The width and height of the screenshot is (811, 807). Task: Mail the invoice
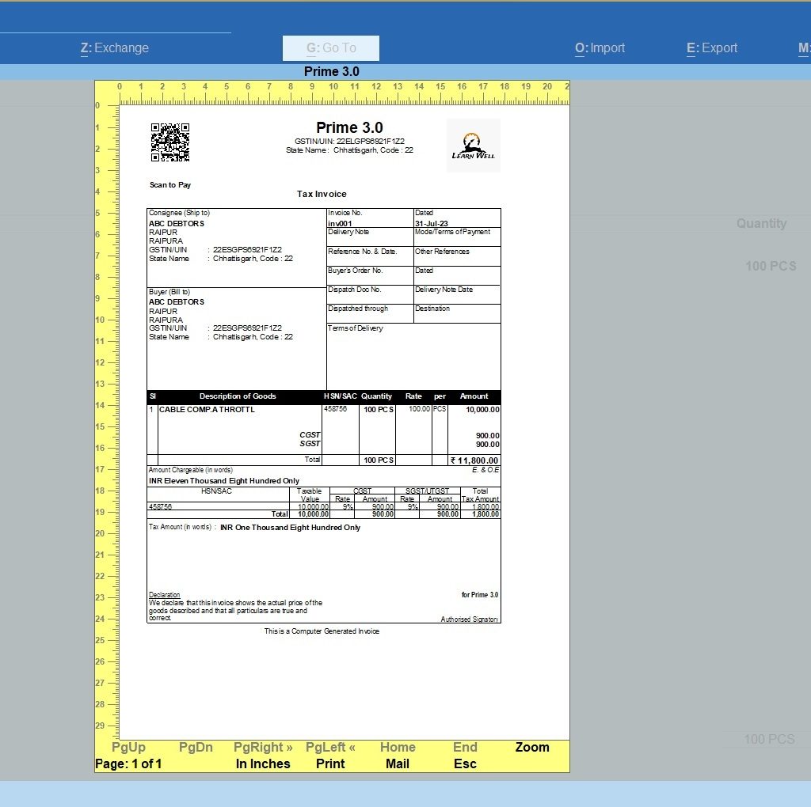pos(398,763)
